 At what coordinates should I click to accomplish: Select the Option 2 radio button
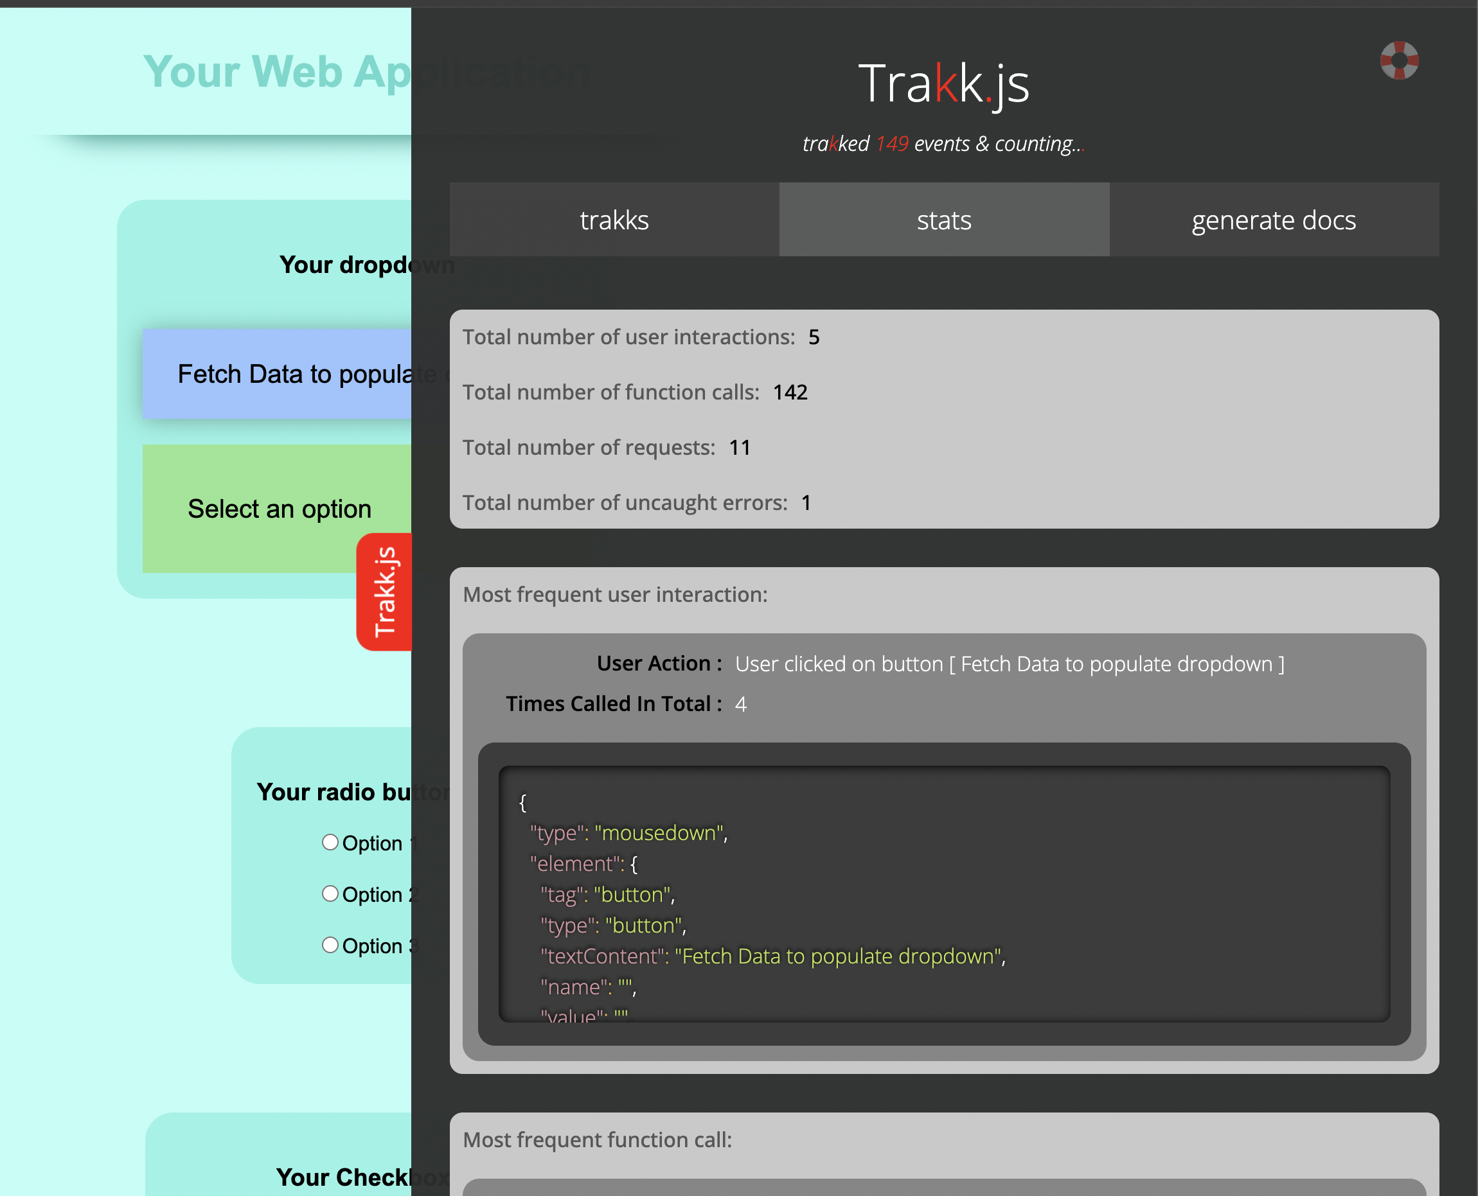tap(330, 893)
